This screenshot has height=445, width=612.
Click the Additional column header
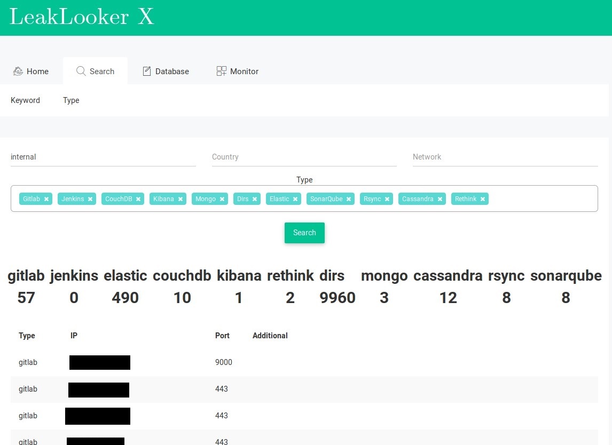click(x=270, y=336)
